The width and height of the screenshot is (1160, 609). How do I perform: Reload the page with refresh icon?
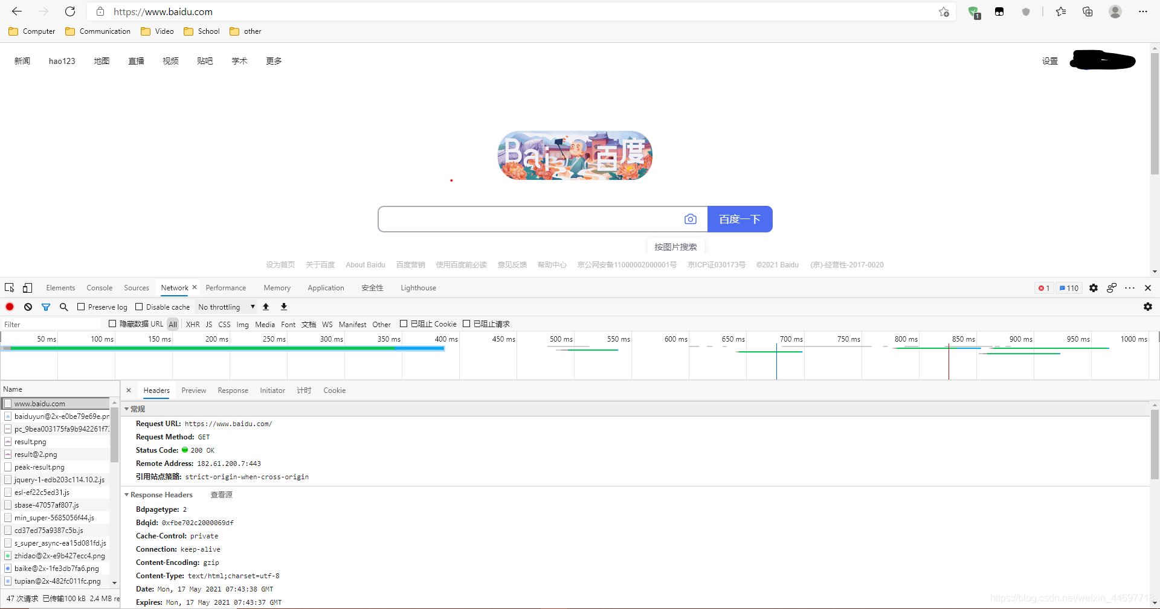70,11
